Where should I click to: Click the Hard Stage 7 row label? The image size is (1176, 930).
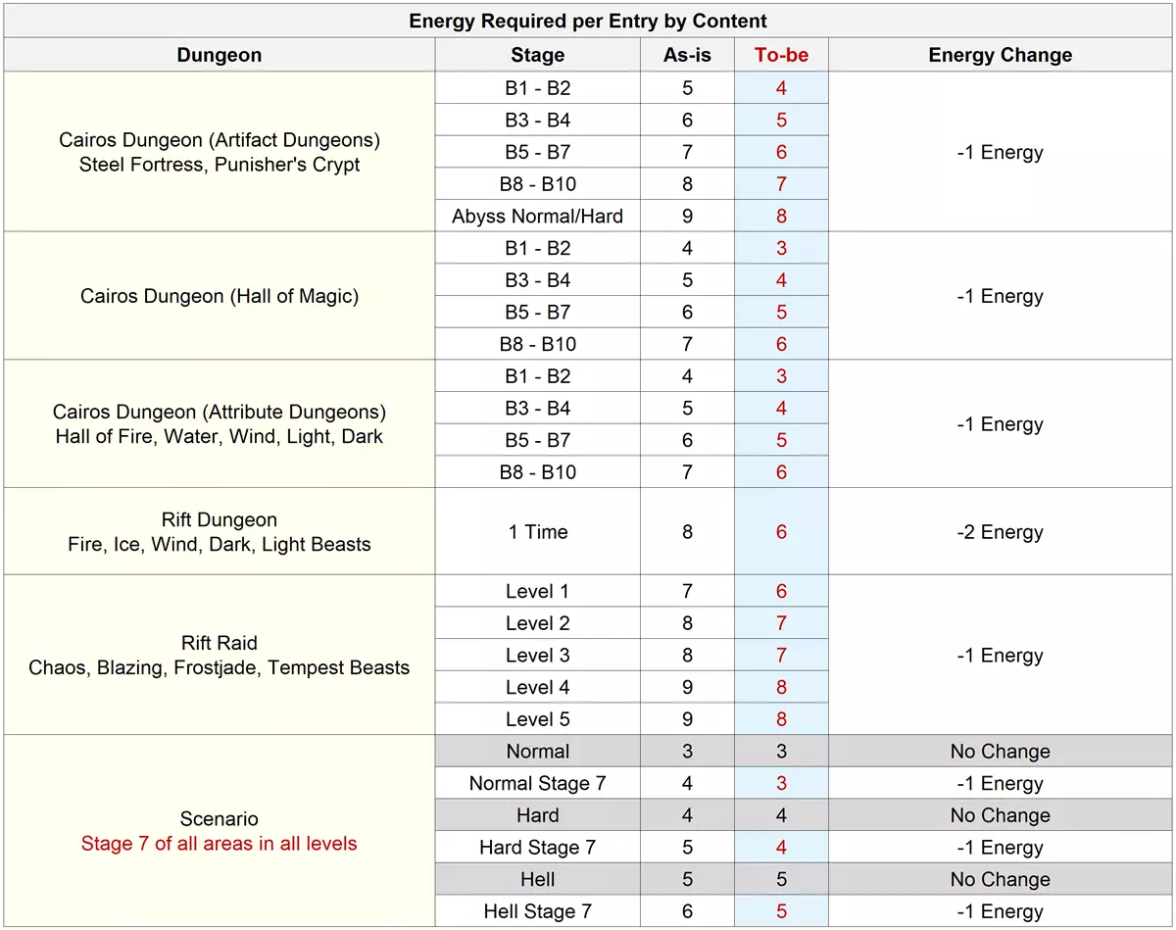point(537,847)
